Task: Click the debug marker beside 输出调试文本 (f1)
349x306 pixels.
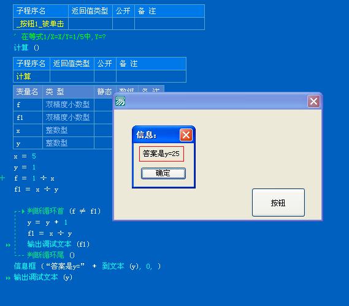Action: [x=8, y=245]
